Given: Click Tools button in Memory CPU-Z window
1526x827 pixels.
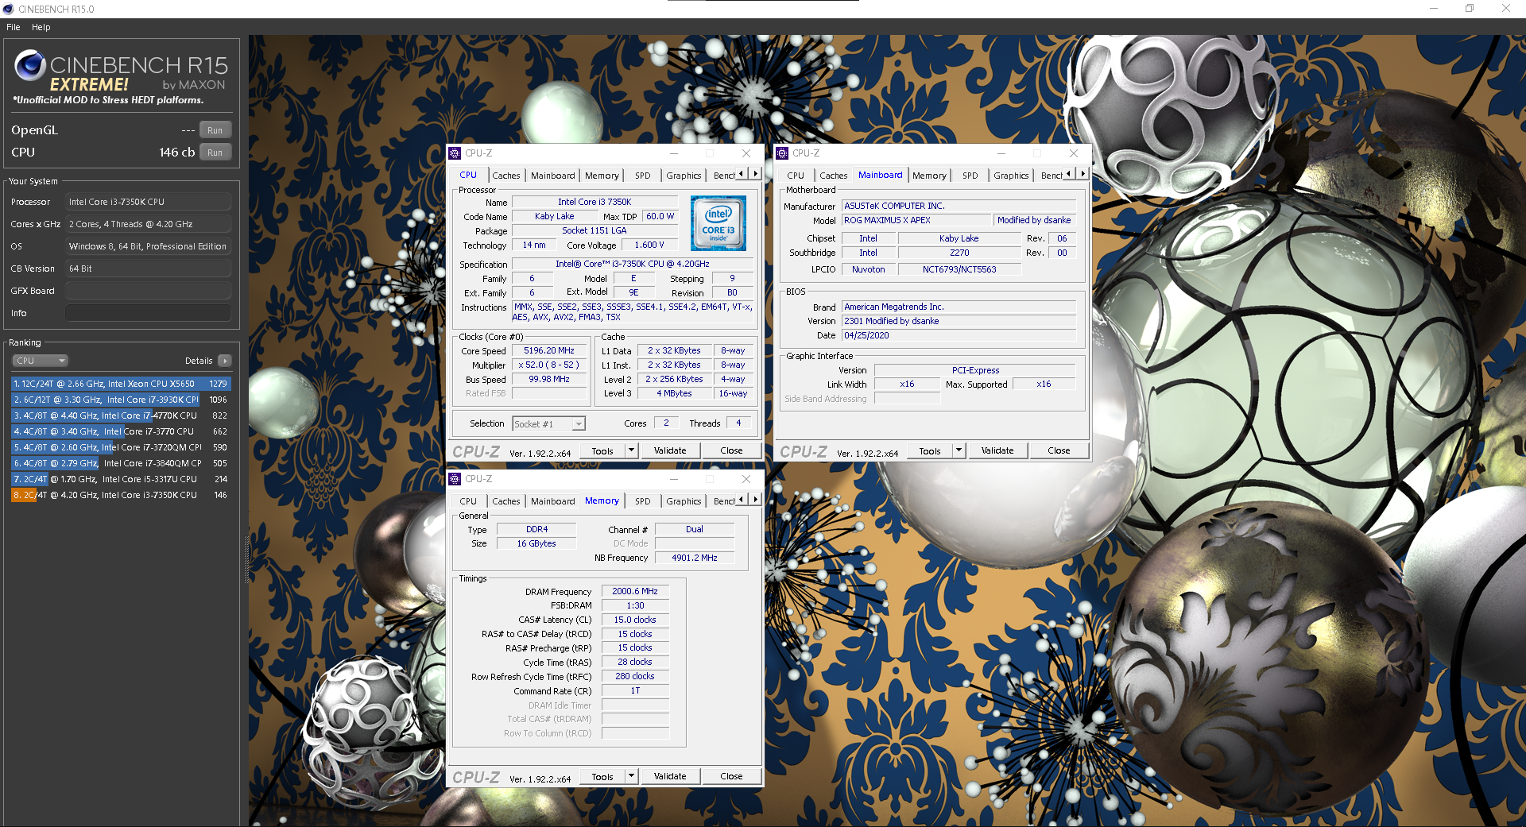Looking at the screenshot, I should coord(602,776).
